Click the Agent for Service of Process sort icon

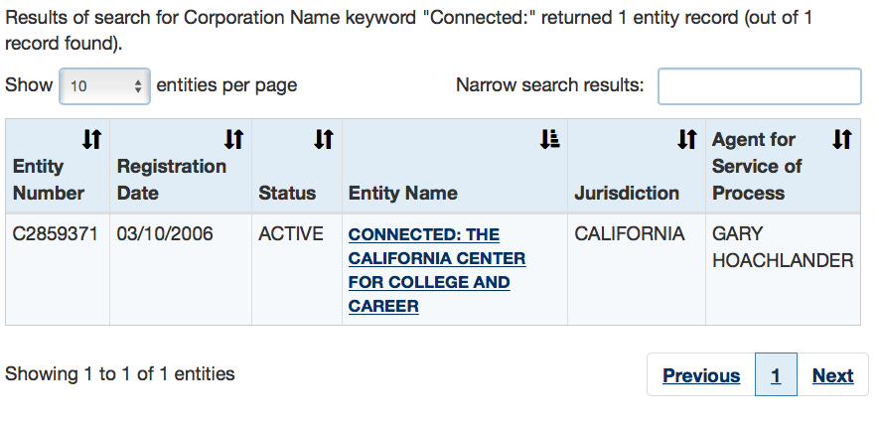(842, 140)
